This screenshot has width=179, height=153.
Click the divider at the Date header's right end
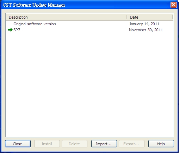[x=172, y=17]
